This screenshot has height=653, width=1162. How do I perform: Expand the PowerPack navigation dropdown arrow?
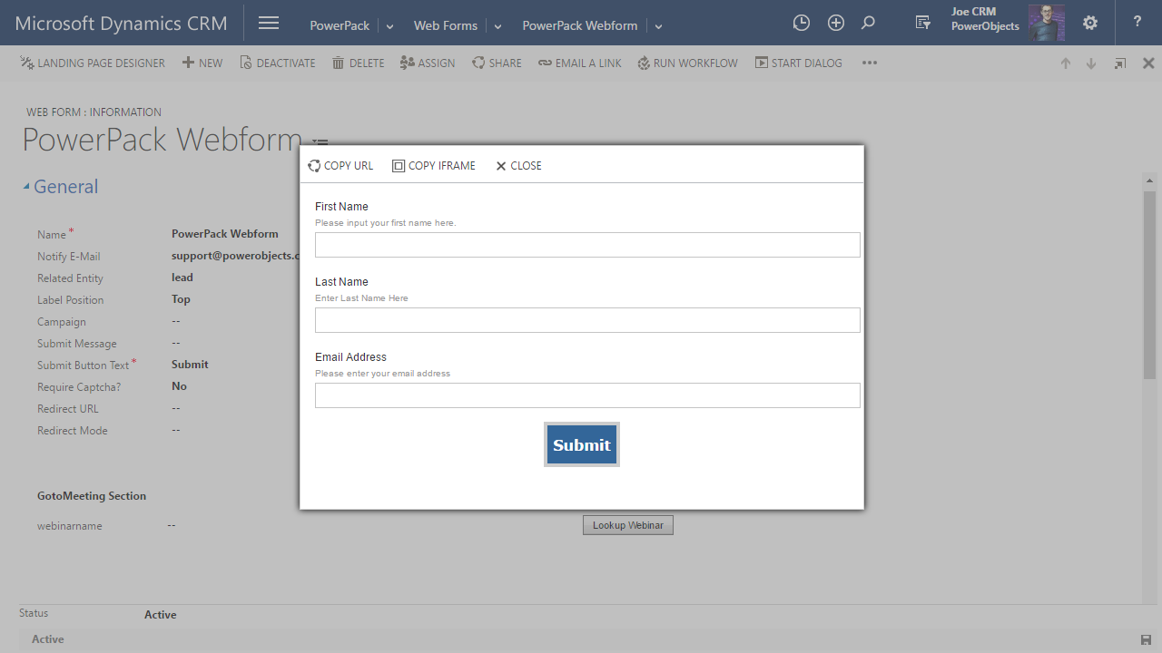[390, 26]
